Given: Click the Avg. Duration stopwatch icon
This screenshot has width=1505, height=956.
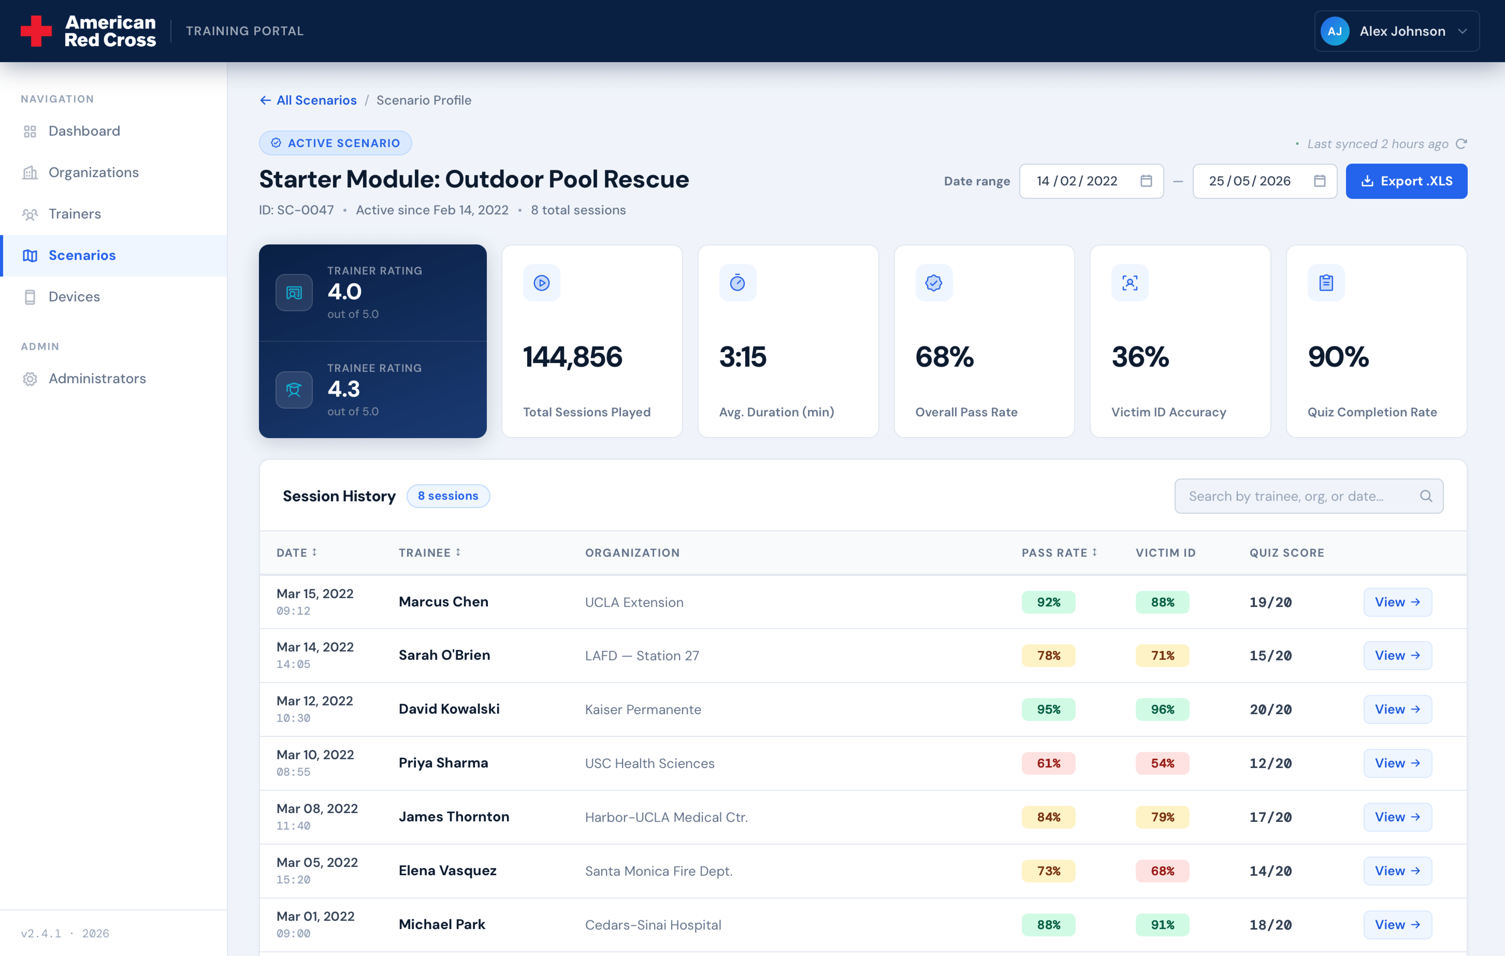Looking at the screenshot, I should [737, 283].
